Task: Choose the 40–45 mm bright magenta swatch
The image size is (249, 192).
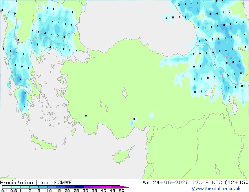Action: pos(106,187)
